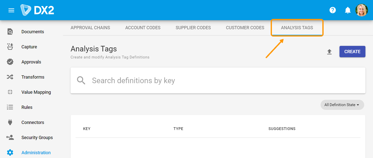Click the upload arrow icon near Create
The height and width of the screenshot is (158, 373).
tap(329, 51)
